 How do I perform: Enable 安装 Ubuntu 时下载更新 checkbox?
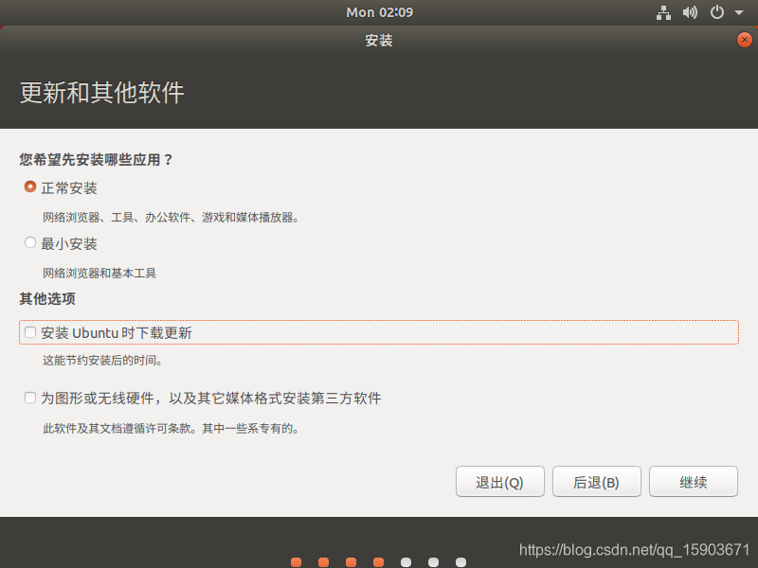click(30, 332)
